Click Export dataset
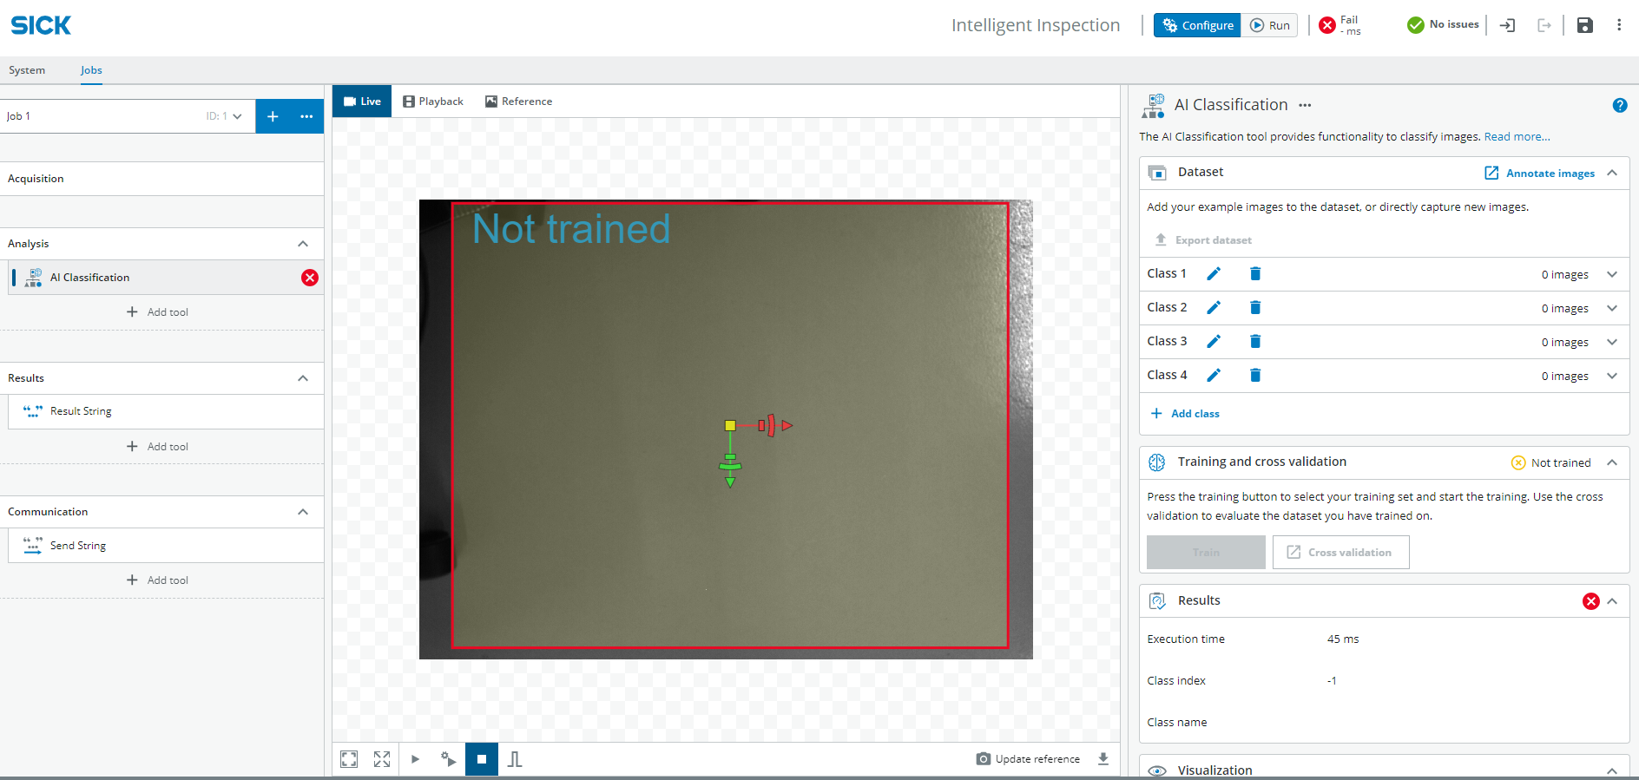Viewport: 1639px width, 780px height. tap(1203, 240)
